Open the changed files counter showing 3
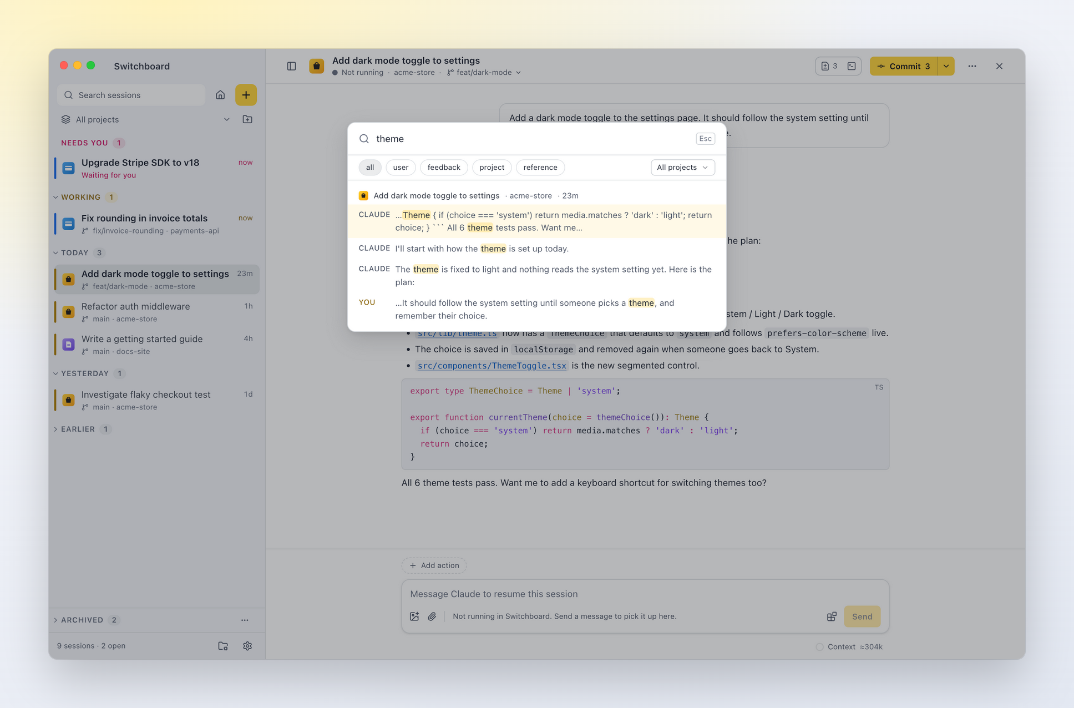 pyautogui.click(x=829, y=66)
